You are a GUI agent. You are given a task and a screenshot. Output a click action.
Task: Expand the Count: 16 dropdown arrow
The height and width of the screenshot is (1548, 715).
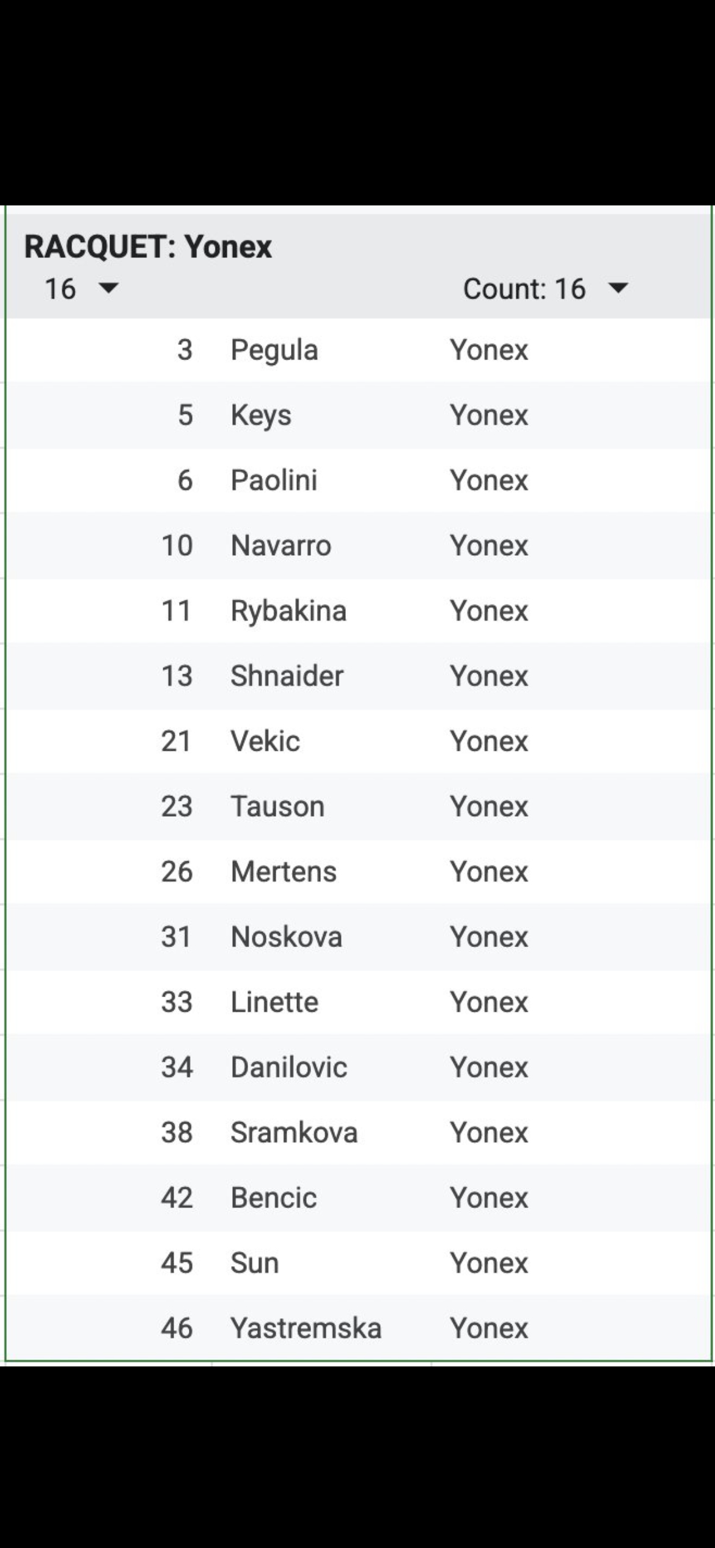point(618,288)
